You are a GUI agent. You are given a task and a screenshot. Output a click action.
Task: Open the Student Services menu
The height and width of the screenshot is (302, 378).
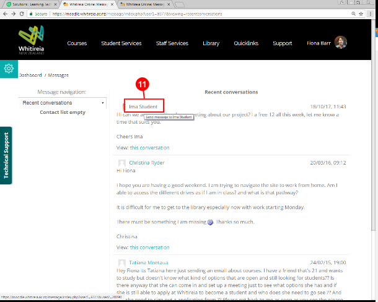(x=121, y=43)
